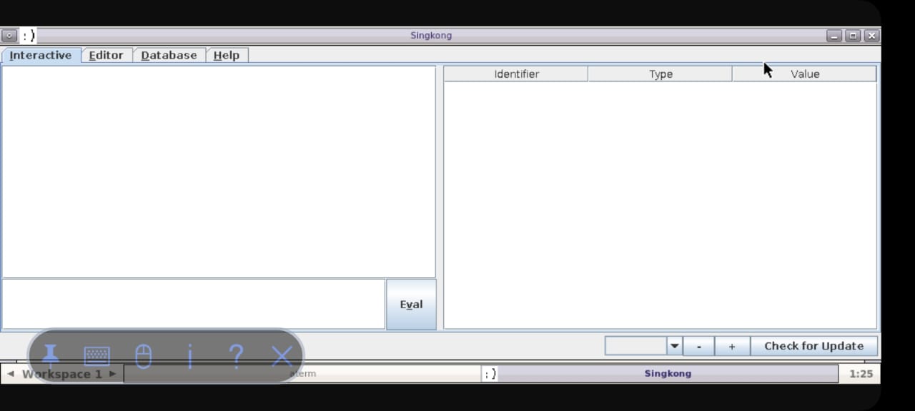915x411 pixels.
Task: Go to previous workspace with left arrow
Action: (10, 373)
